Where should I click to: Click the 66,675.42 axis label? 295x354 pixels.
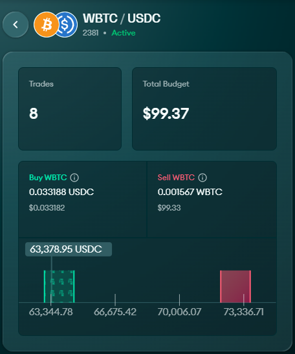coord(115,312)
